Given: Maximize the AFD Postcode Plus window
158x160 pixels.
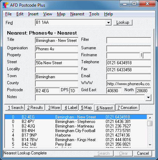Looking at the screenshot, I should 134,4.
